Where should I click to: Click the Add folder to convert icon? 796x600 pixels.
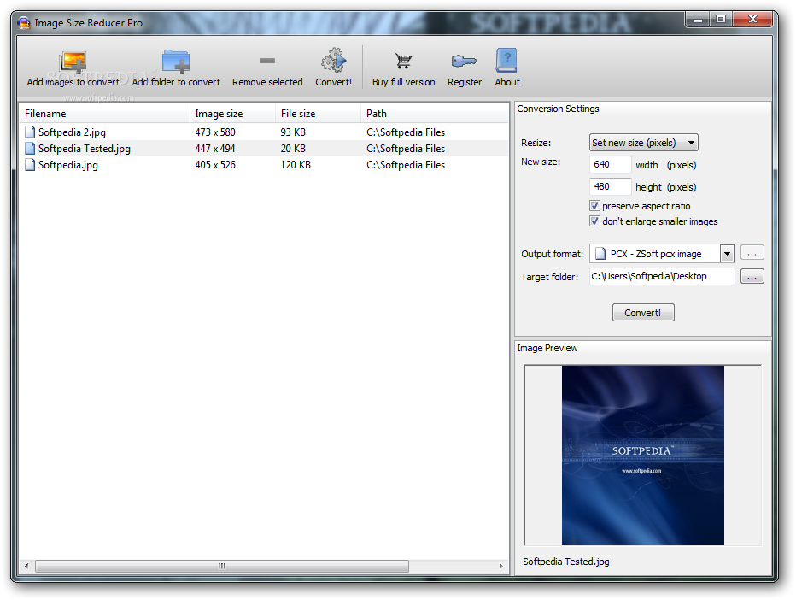[x=176, y=62]
